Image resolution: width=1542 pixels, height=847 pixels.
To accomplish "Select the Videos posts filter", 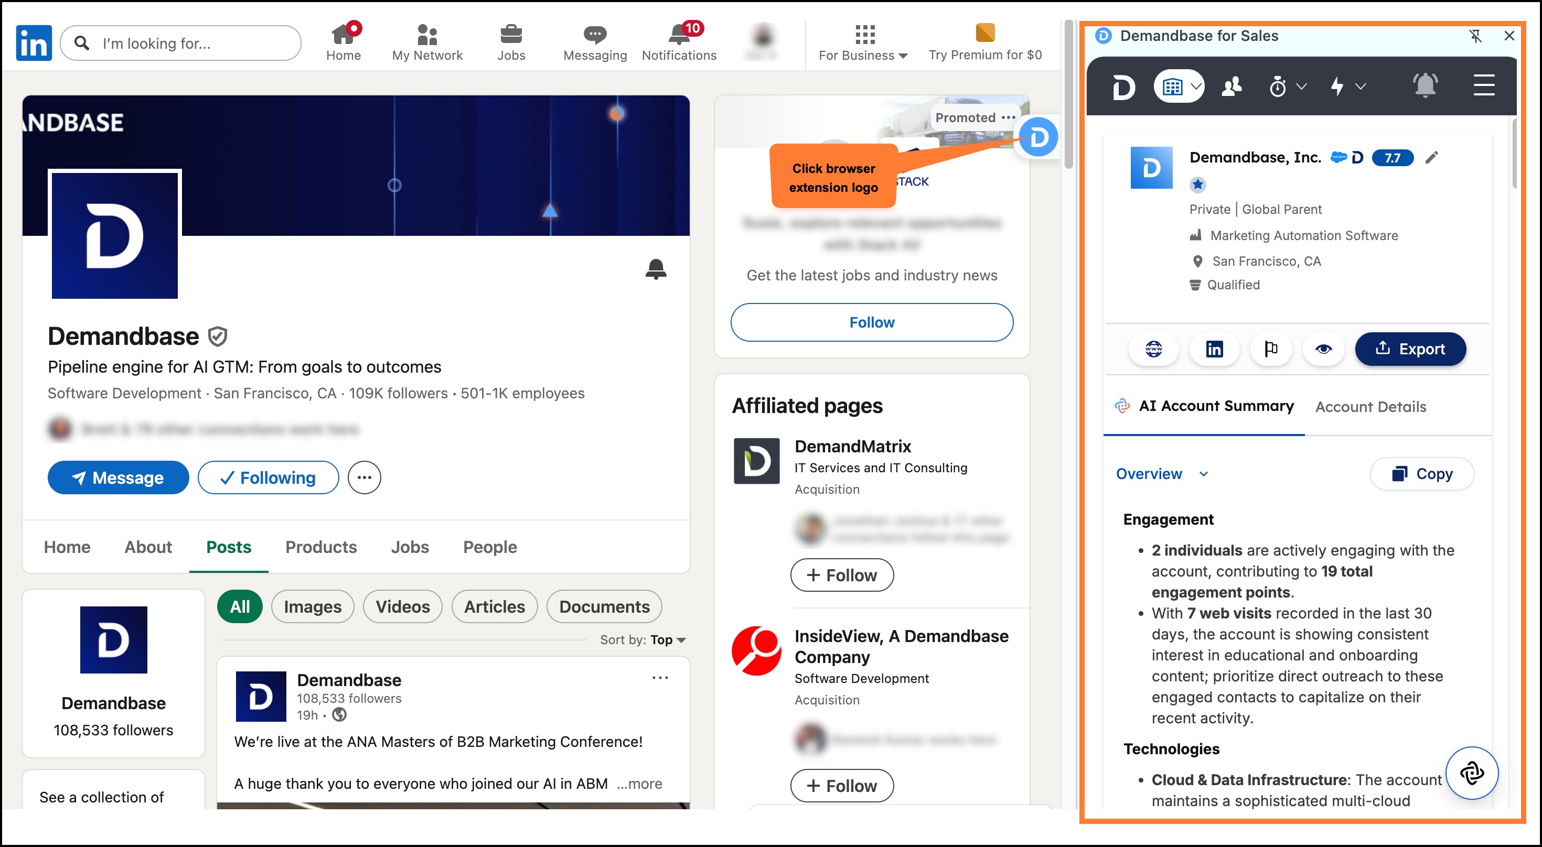I will pyautogui.click(x=403, y=606).
